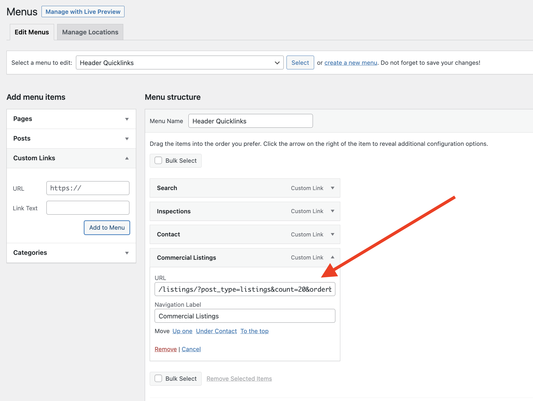Expand the Search menu item arrow
This screenshot has width=533, height=401.
(x=332, y=188)
